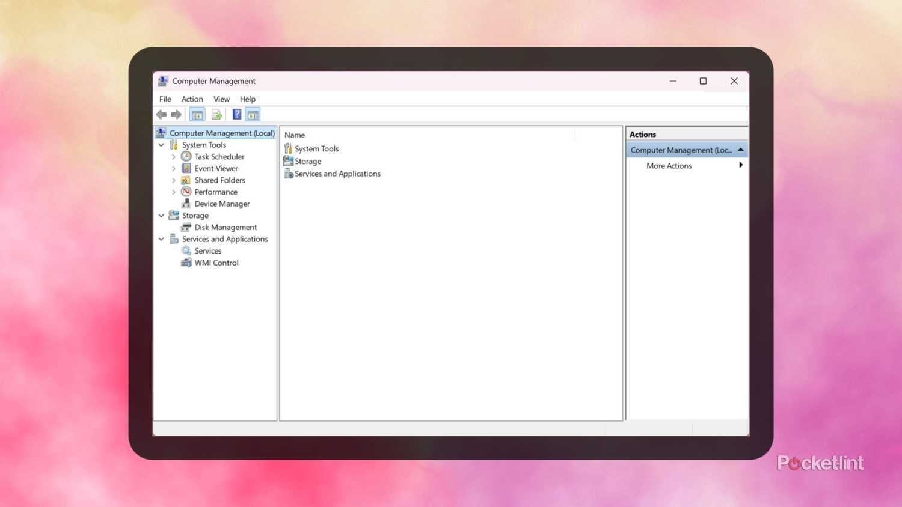The image size is (902, 507).
Task: Open the Action menu
Action: click(192, 99)
